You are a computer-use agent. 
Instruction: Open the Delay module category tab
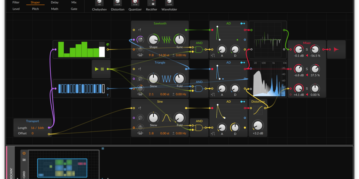pos(54,3)
